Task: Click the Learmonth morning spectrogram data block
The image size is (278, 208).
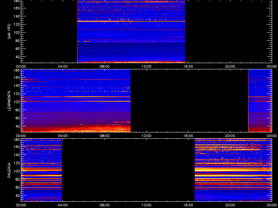Action: pyautogui.click(x=76, y=101)
